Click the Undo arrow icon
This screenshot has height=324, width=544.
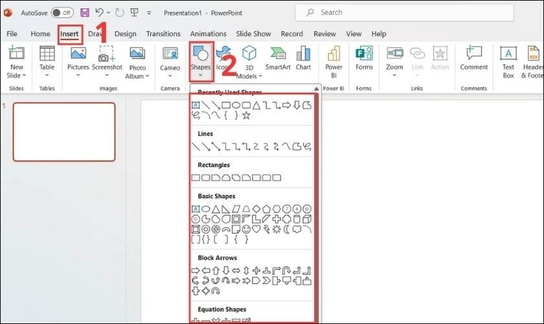[99, 13]
